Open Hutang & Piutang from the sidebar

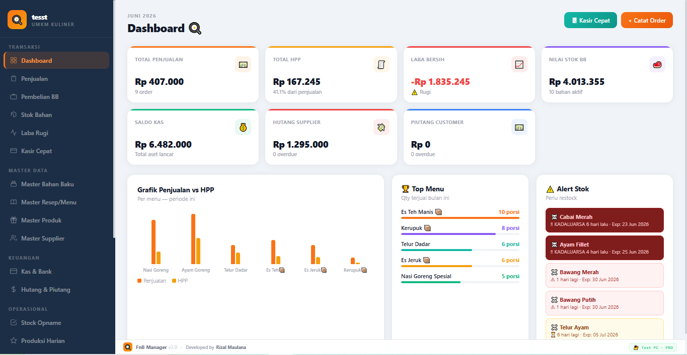click(x=56, y=290)
